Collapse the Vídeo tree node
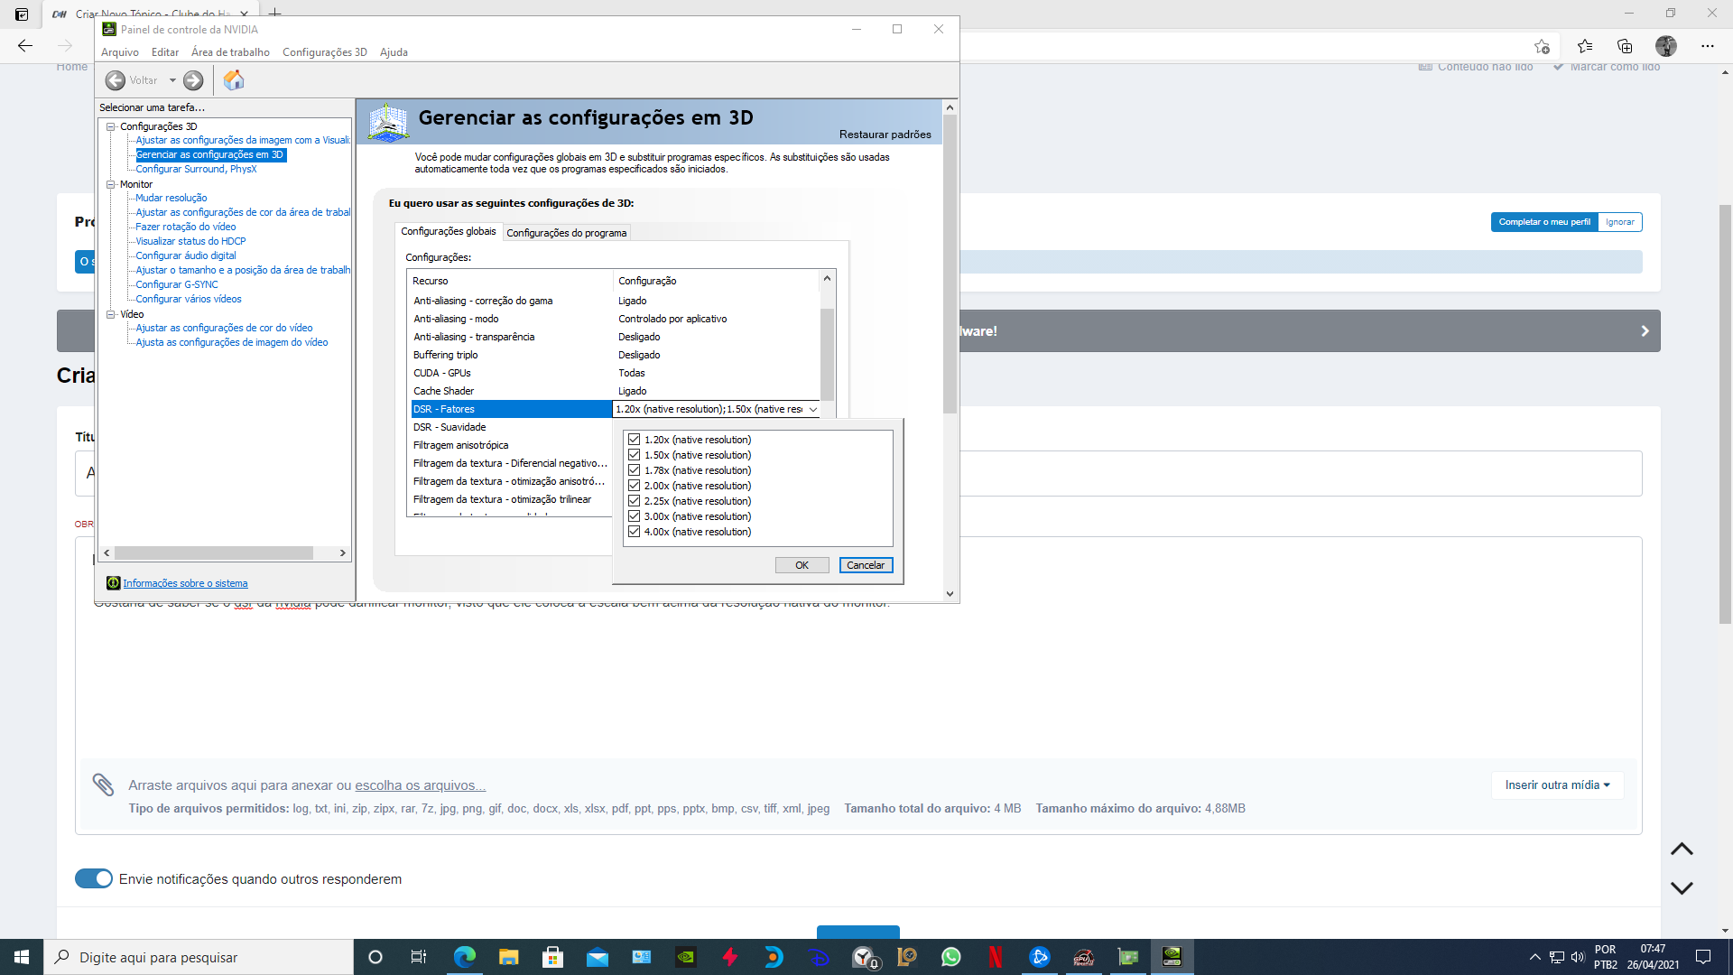The height and width of the screenshot is (975, 1733). (x=111, y=314)
